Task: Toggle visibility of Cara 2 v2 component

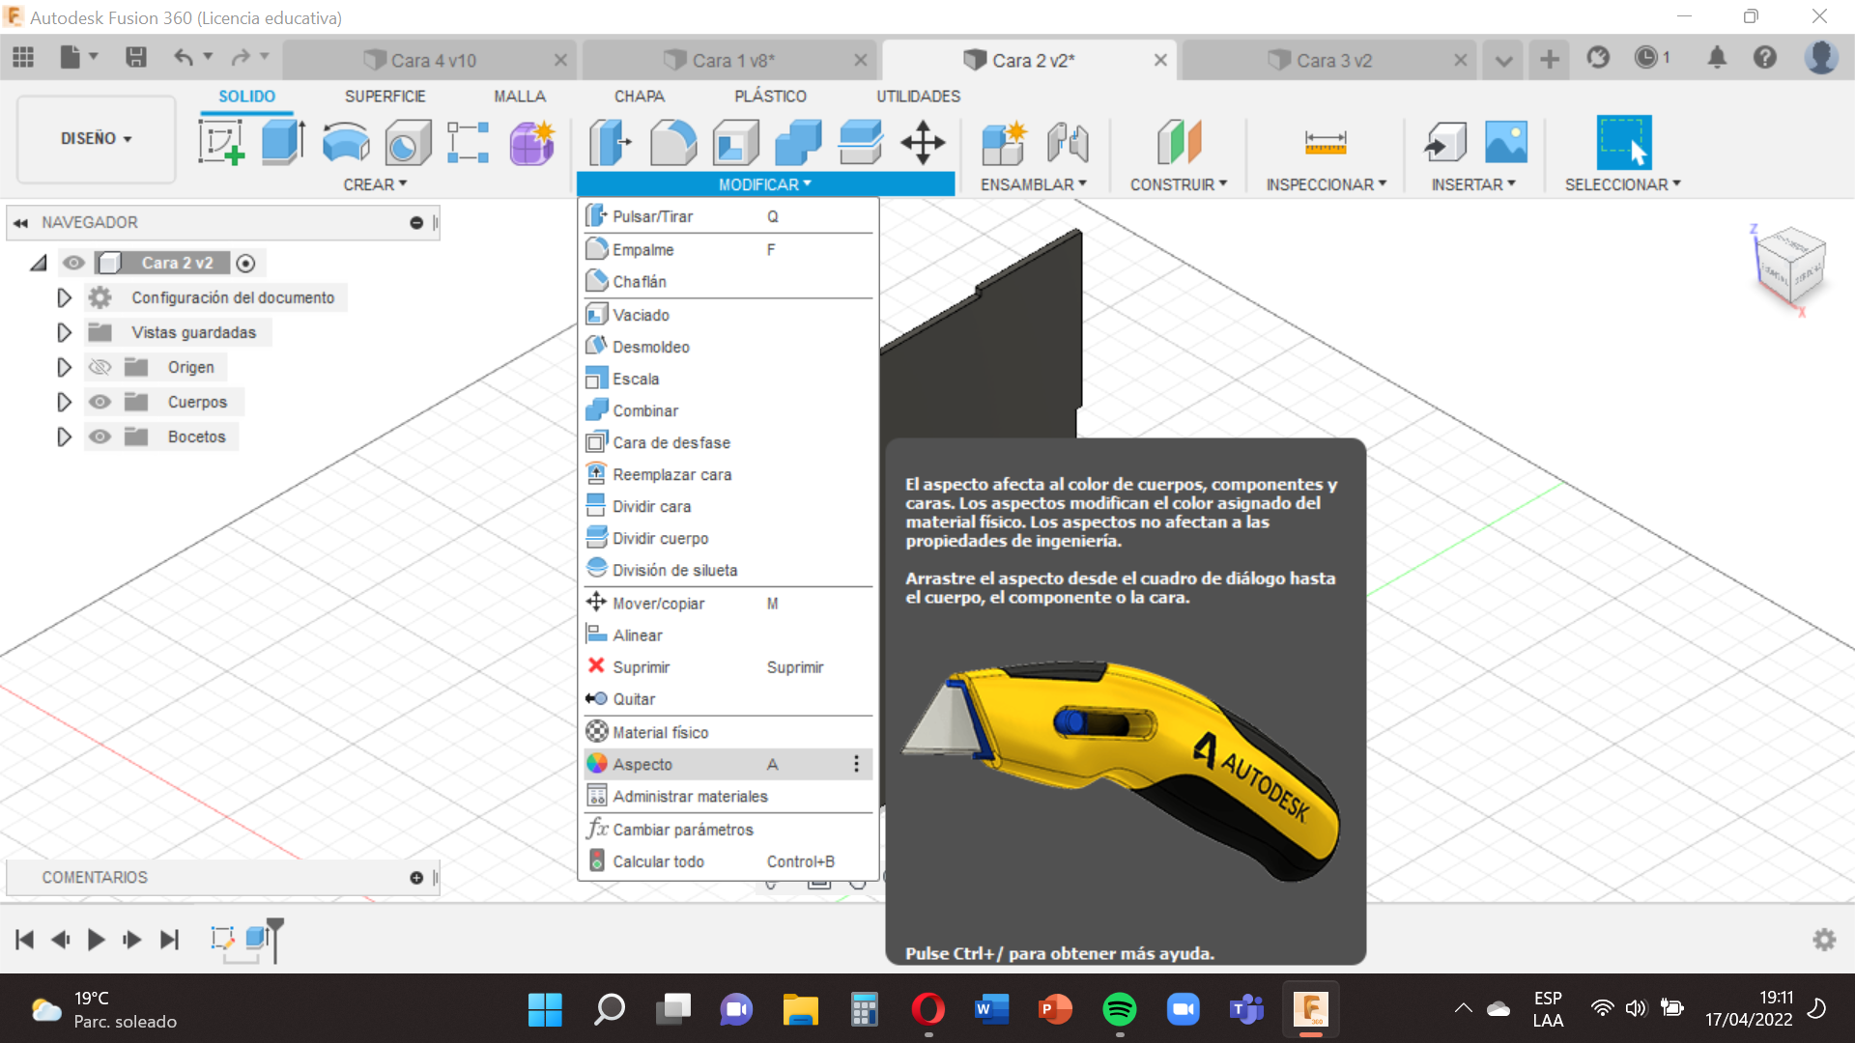Action: coord(73,263)
